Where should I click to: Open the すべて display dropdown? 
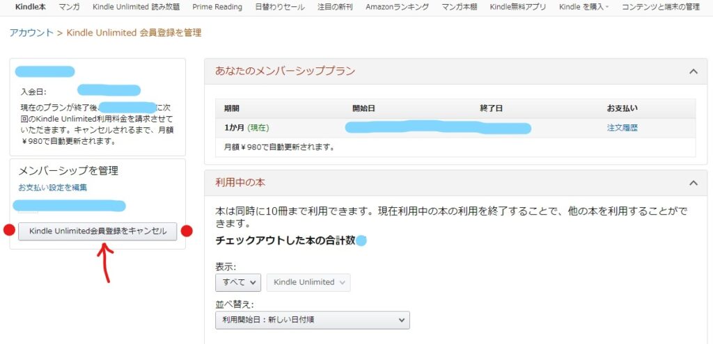238,282
